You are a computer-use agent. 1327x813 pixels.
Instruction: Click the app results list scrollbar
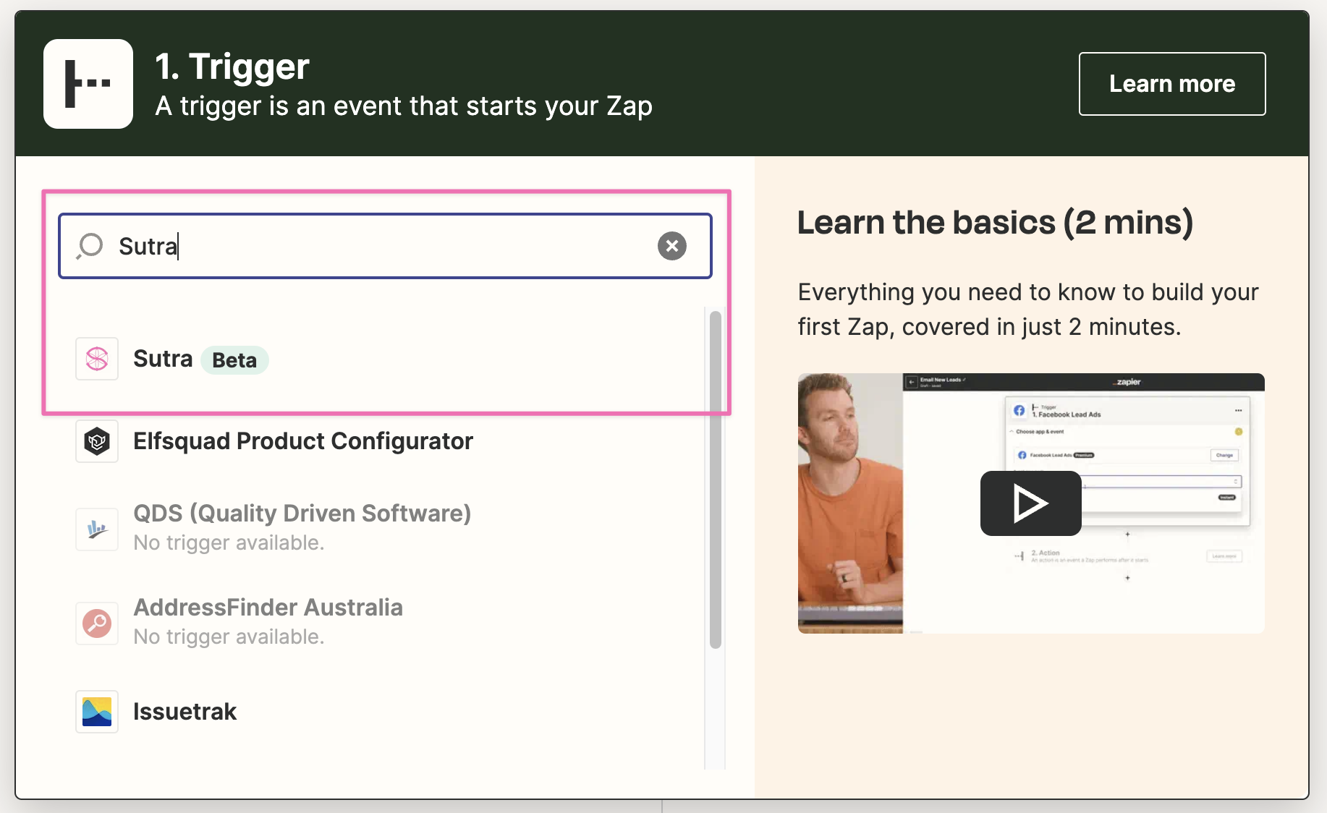click(x=716, y=480)
